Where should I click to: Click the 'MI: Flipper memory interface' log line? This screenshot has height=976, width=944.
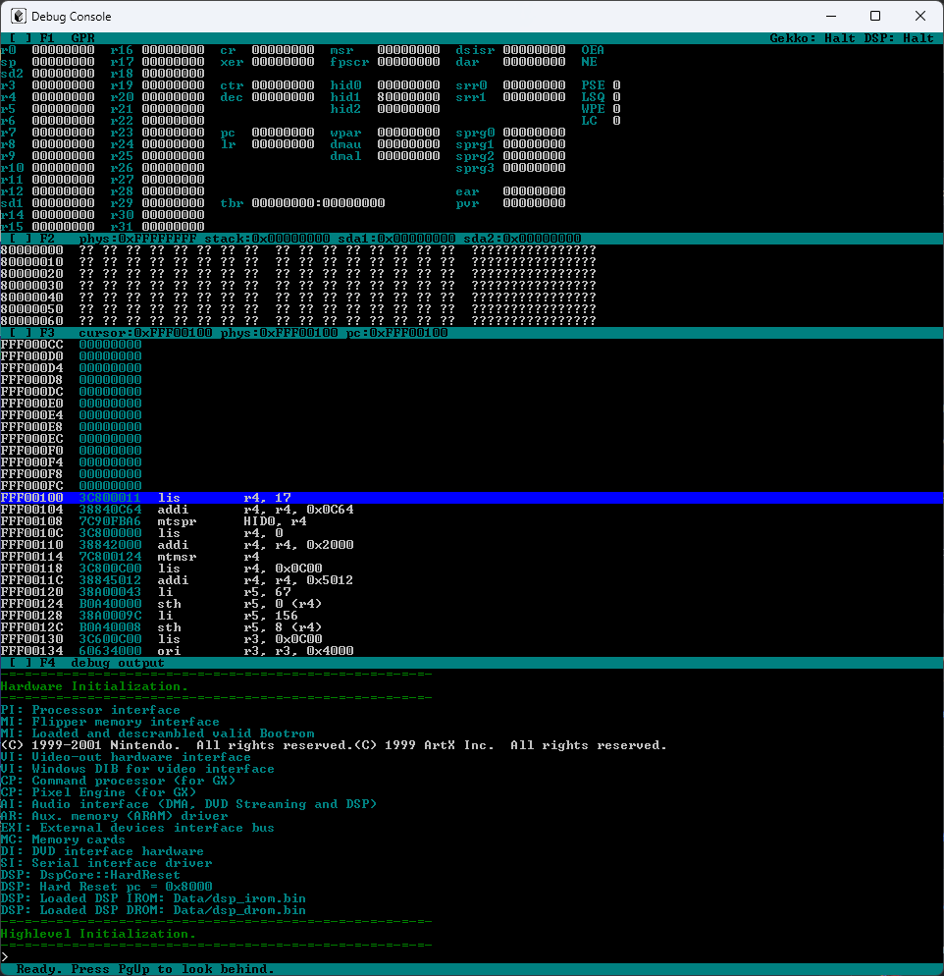(x=110, y=722)
